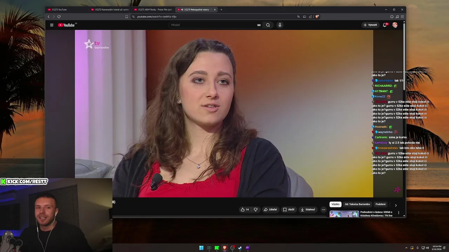Select the Všetko filter chip
This screenshot has width=449, height=252.
coord(335,204)
